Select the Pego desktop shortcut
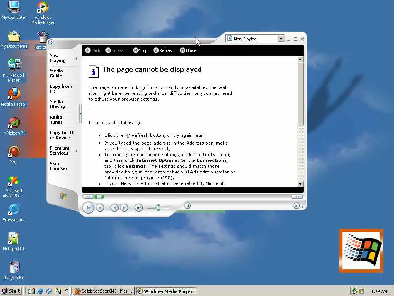The image size is (394, 296). [14, 155]
